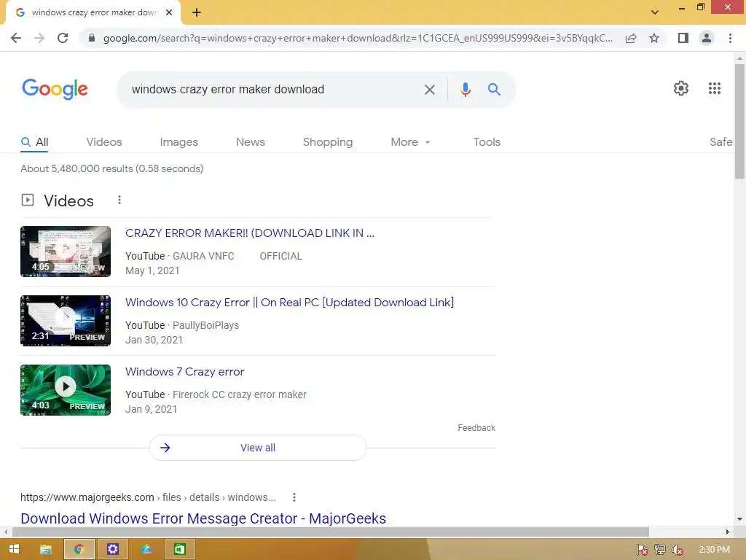Switch to the News tab

click(251, 142)
